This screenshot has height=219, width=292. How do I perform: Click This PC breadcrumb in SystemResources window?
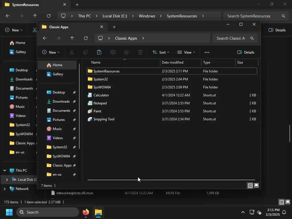coord(84,16)
